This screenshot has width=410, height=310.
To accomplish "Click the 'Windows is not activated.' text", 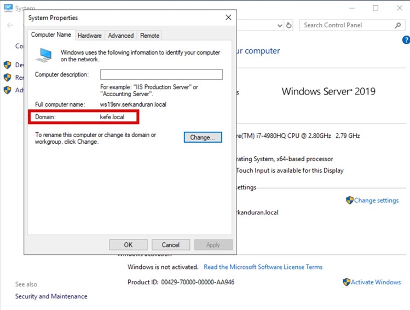I will [163, 267].
